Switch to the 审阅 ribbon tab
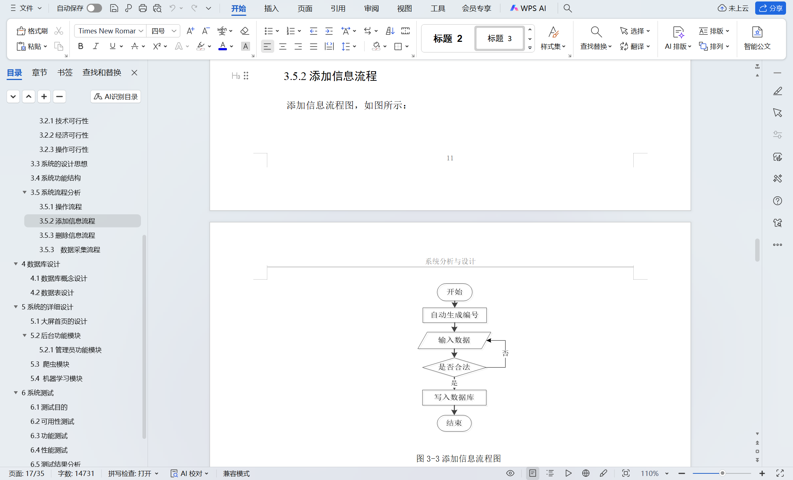Viewport: 793px width, 480px height. 371,8
